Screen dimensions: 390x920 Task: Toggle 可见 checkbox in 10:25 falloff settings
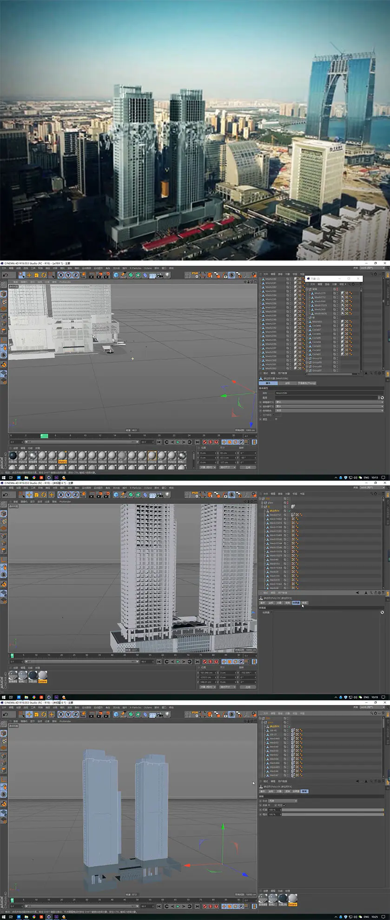(284, 805)
